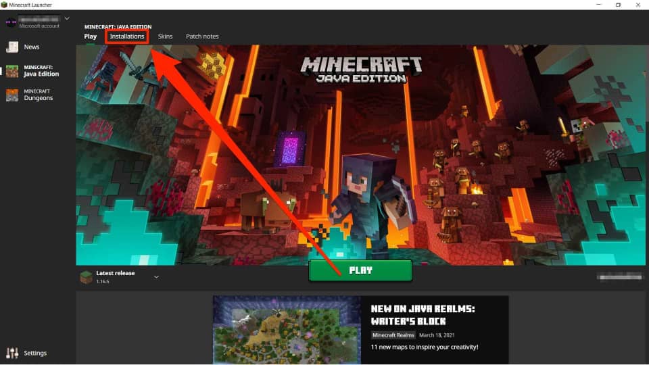Select Java Edition label in sidebar
Image resolution: width=649 pixels, height=365 pixels.
point(41,74)
